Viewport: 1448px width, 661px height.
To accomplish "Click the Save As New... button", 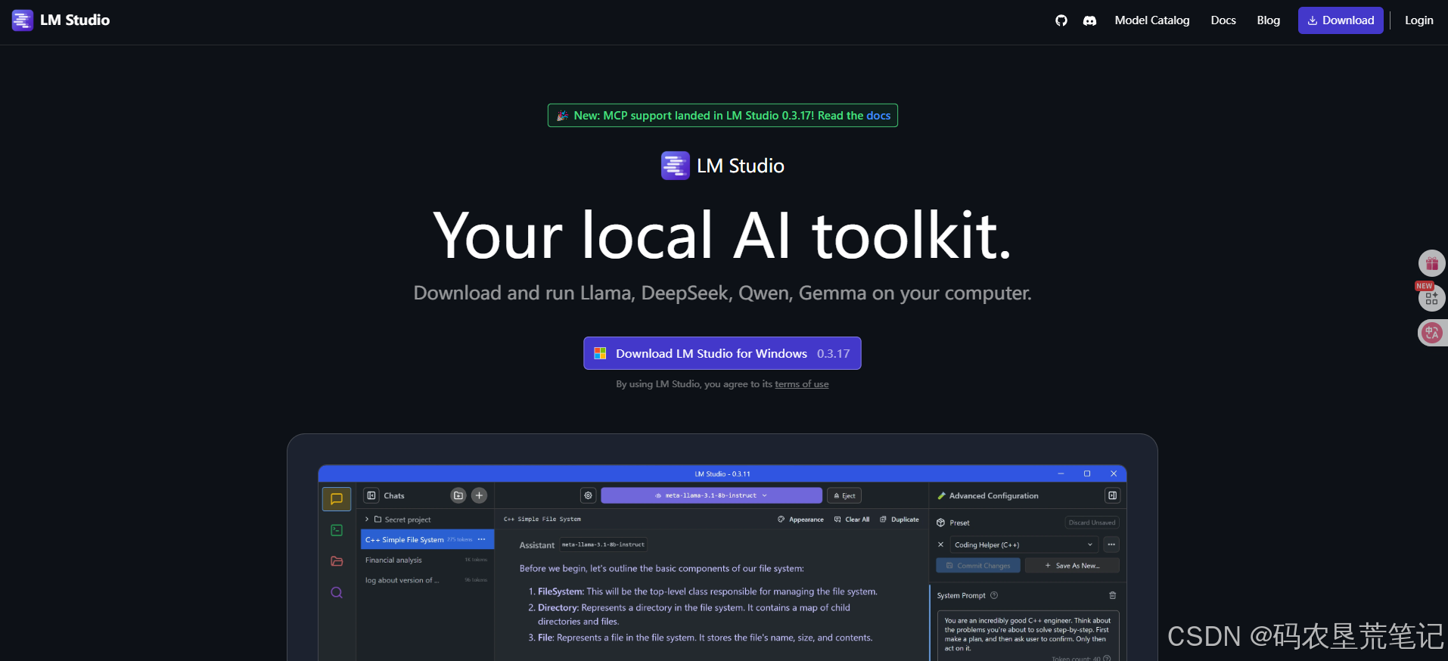I will [1072, 566].
